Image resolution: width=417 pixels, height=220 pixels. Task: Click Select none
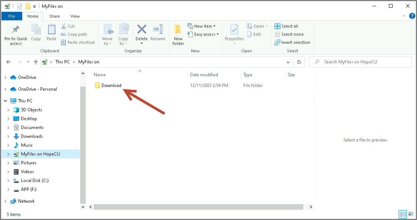pyautogui.click(x=289, y=34)
